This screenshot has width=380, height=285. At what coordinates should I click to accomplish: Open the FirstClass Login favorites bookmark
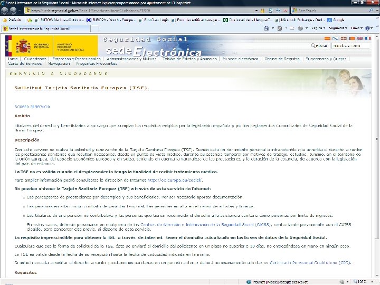pos(154,20)
